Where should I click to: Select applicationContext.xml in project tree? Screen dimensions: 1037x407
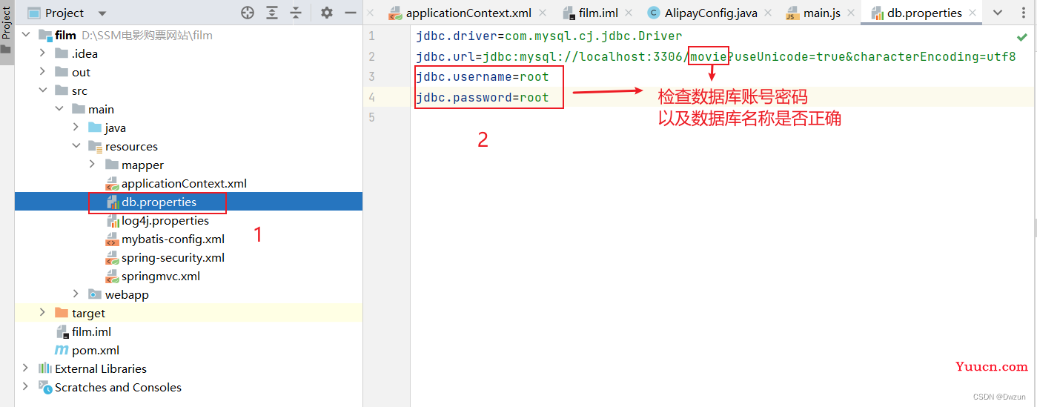[184, 183]
